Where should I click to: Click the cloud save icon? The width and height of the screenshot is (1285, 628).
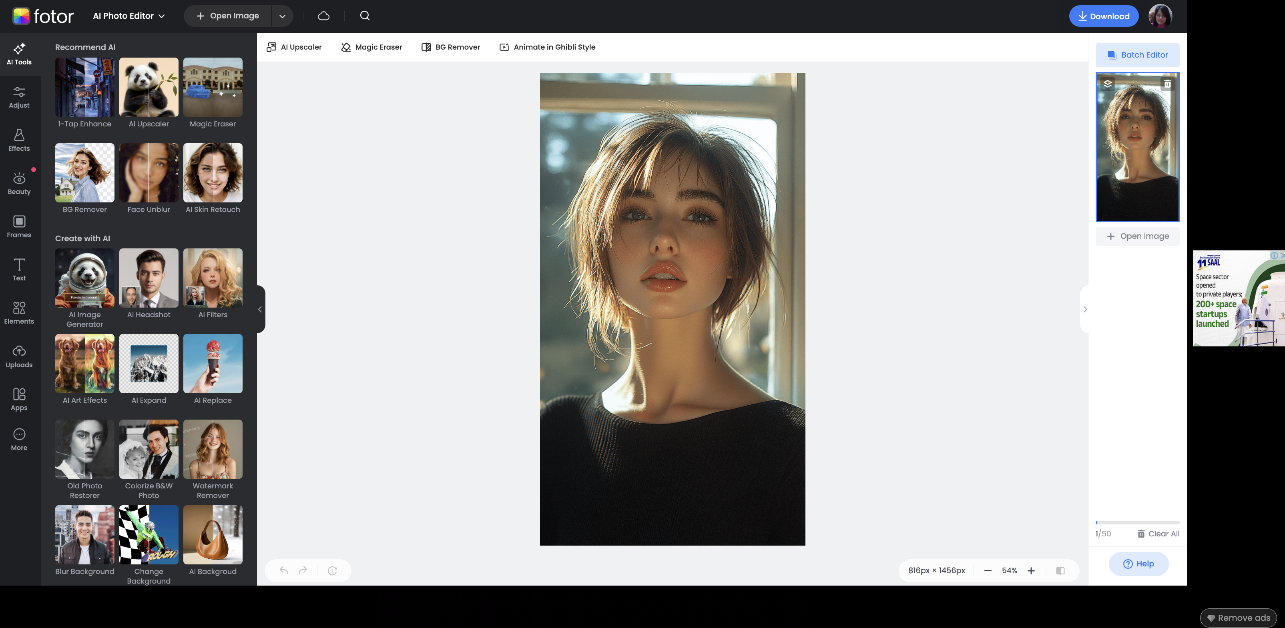[x=323, y=16]
